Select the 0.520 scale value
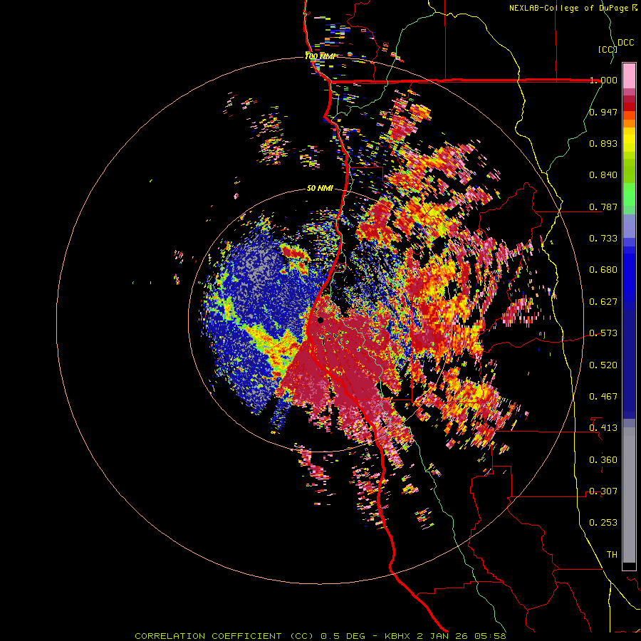This screenshot has width=641, height=641. coord(603,365)
